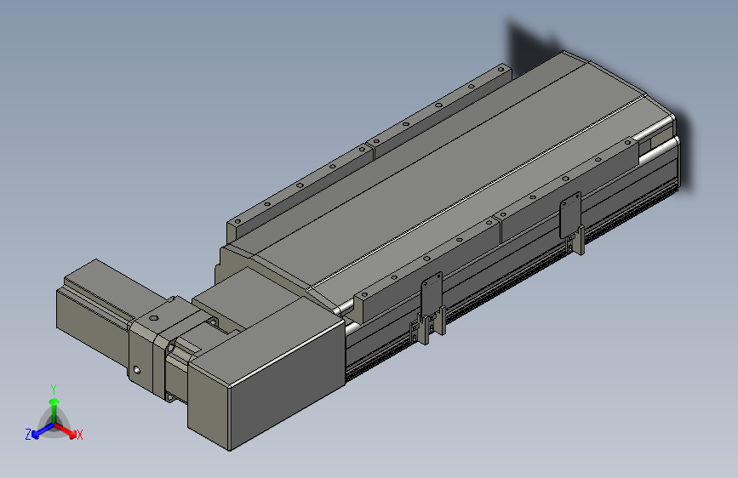Click the blue Z axis arrow of triad
Viewport: 738px width, 478px height.
pyautogui.click(x=43, y=431)
